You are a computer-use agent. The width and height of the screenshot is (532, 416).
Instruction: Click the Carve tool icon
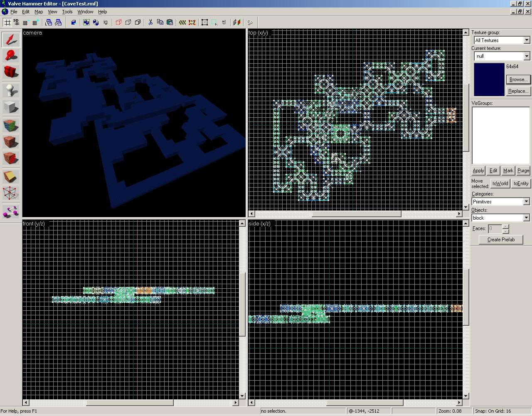[x=74, y=22]
